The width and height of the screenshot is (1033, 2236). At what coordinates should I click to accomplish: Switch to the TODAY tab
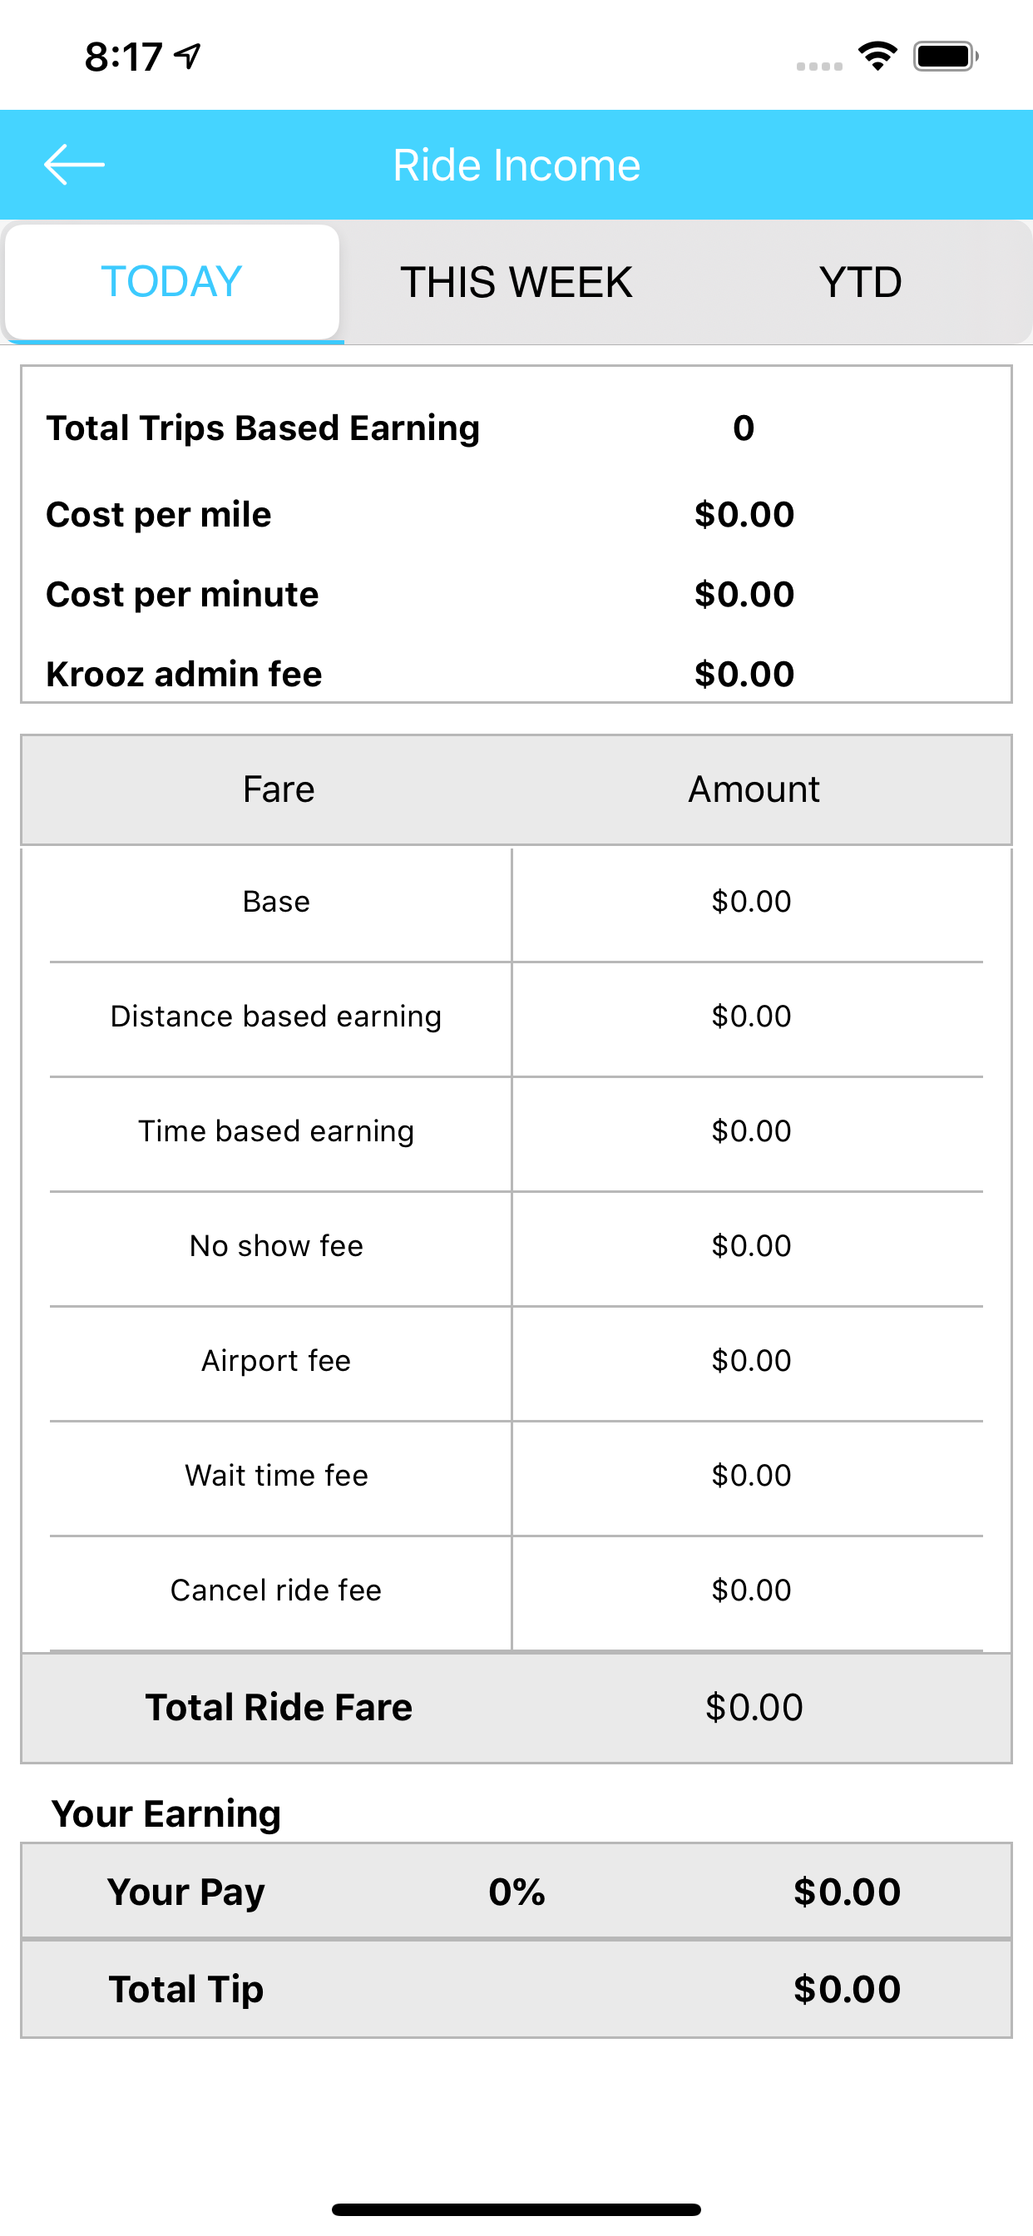172,282
